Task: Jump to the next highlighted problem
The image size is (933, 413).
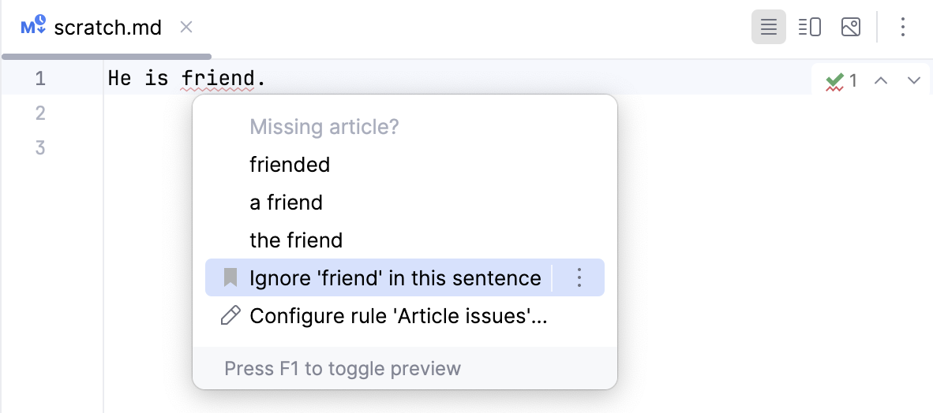Action: point(914,80)
